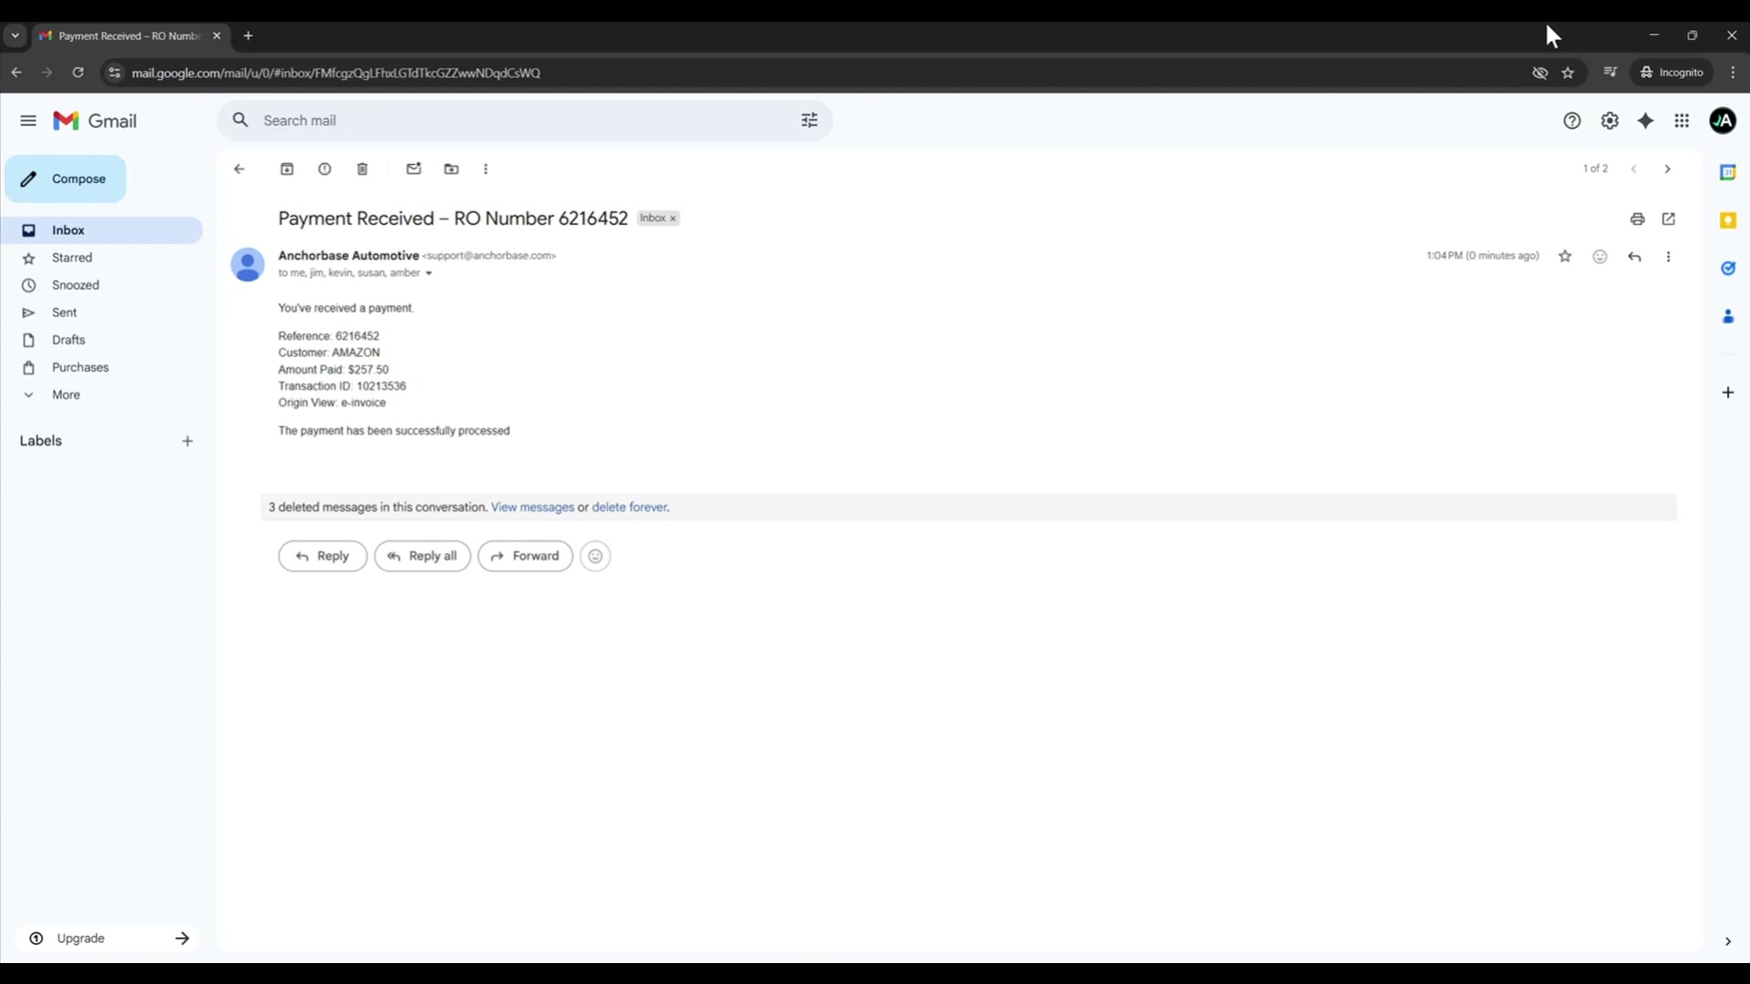Add emoji reaction next to Forward
1750x984 pixels.
pos(595,556)
